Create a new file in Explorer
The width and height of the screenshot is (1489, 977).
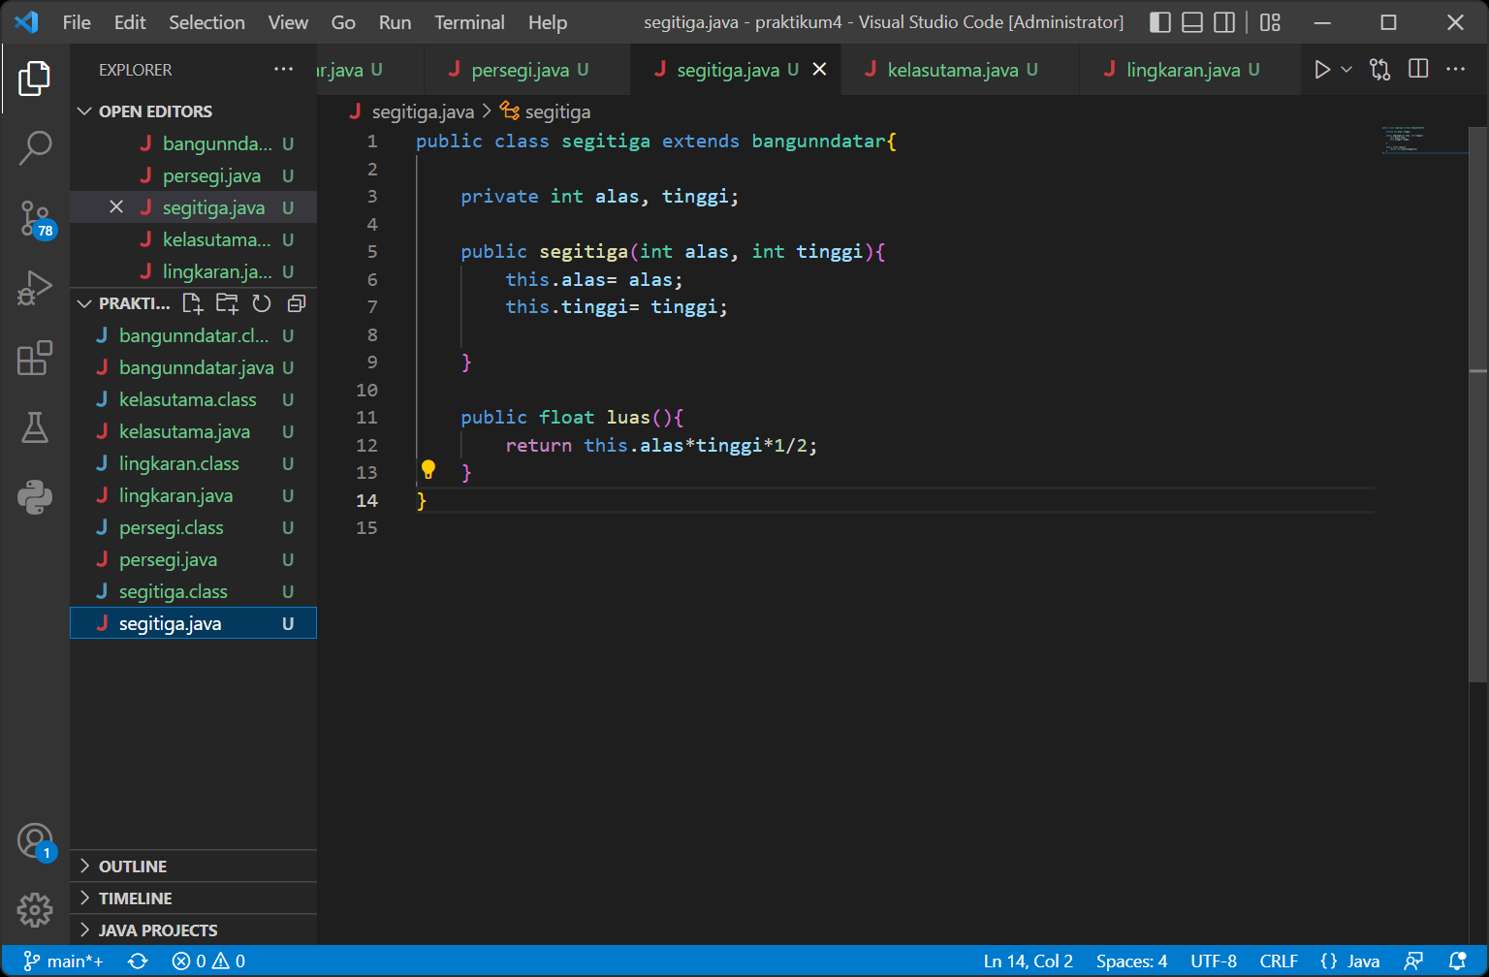pos(192,303)
